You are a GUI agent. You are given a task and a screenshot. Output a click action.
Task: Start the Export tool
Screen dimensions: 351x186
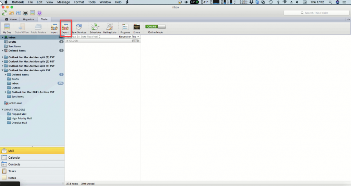point(65,29)
